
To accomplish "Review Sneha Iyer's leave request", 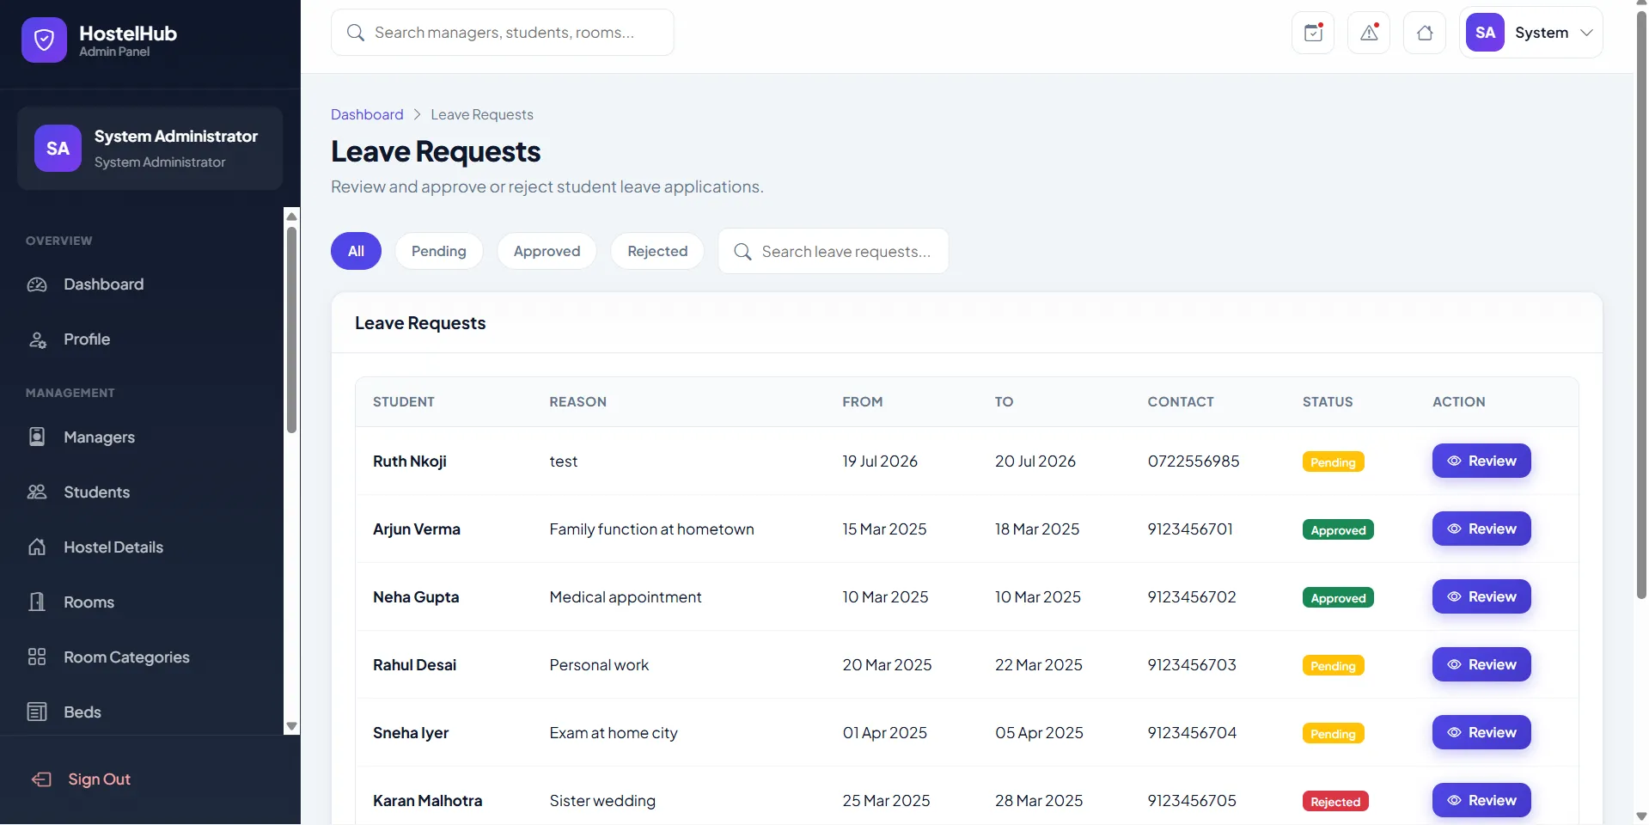I will pyautogui.click(x=1481, y=732).
